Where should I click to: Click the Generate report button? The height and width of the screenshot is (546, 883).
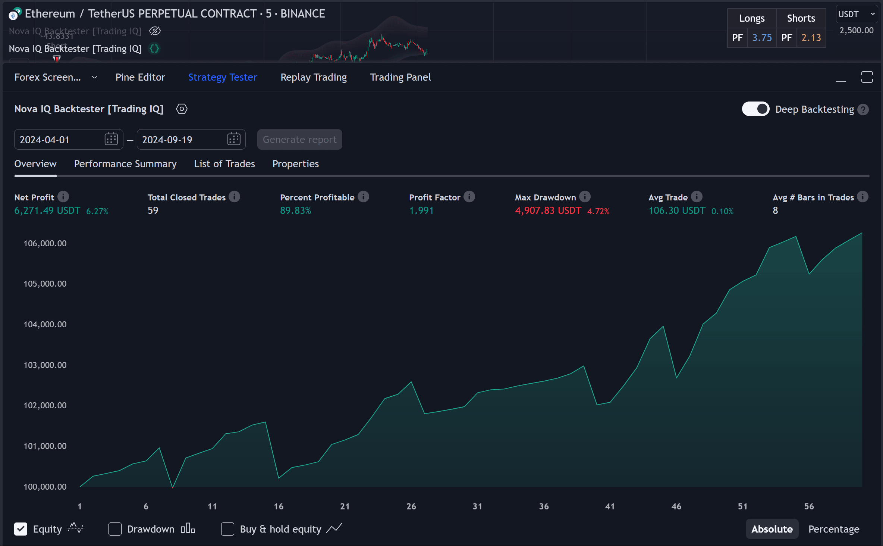pos(299,140)
